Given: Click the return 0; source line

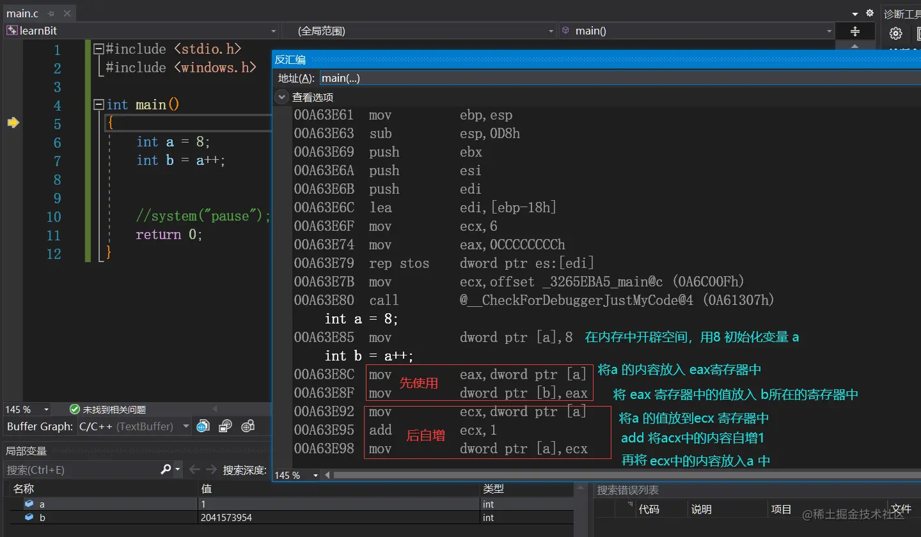Looking at the screenshot, I should [x=169, y=234].
